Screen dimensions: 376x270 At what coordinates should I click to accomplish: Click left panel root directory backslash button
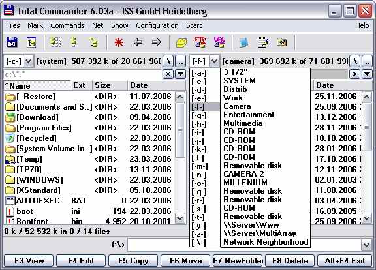(x=168, y=61)
